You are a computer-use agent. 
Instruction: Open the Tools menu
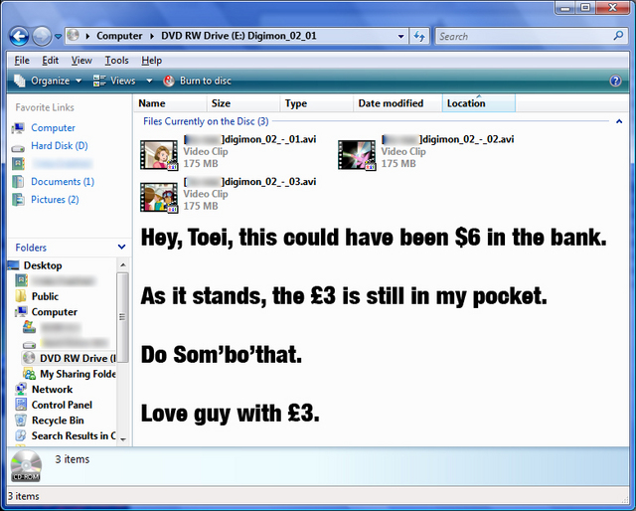117,61
